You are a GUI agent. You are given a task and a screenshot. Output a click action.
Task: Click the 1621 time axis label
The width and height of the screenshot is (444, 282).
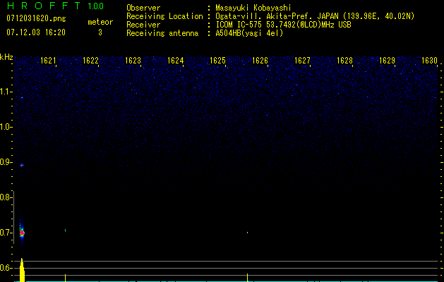click(48, 61)
